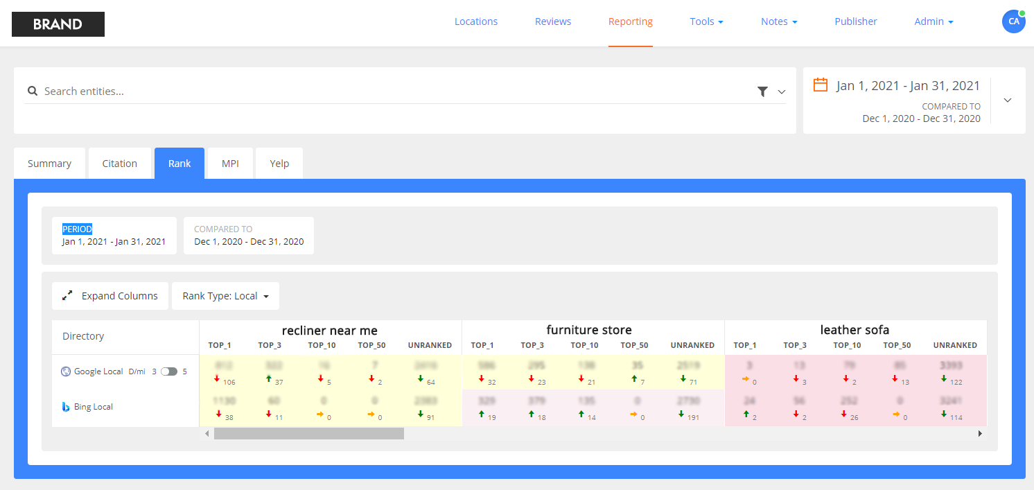
Task: Expand the date range chevron
Action: point(1008,100)
